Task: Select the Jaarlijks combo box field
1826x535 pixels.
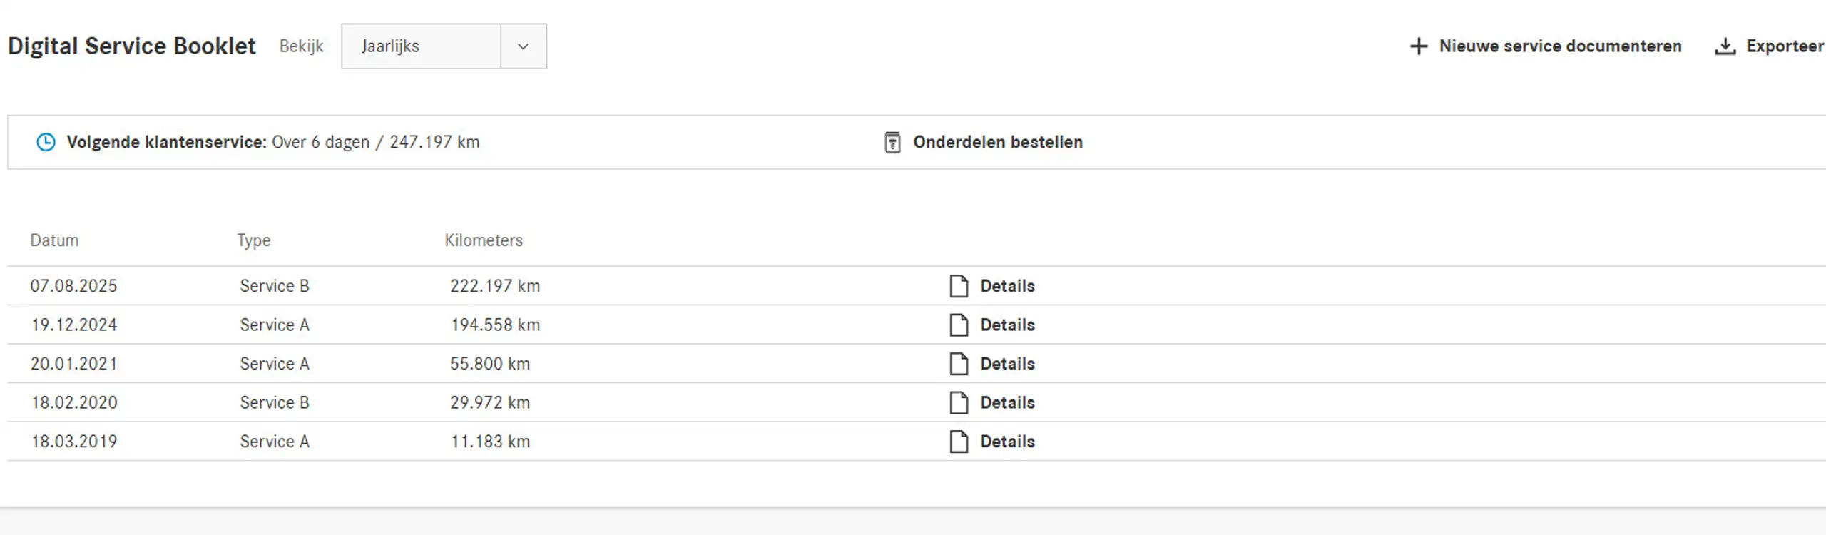Action: pyautogui.click(x=444, y=46)
